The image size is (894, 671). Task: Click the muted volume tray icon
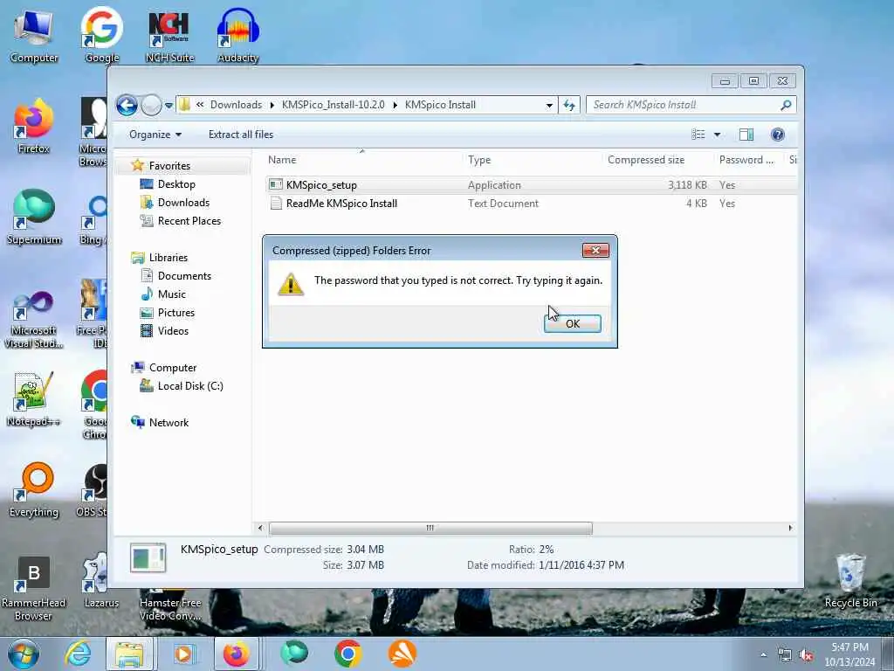tap(806, 655)
